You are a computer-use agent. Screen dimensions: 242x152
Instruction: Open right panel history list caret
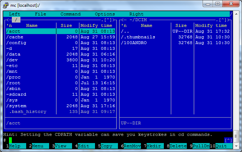tap(223, 20)
